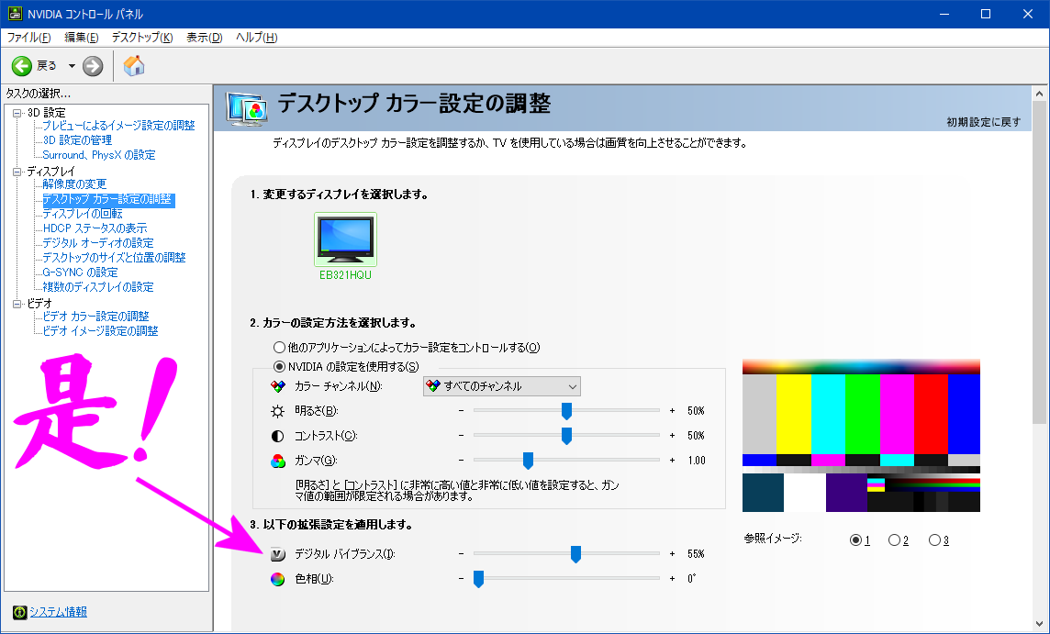Open システム情報 link
This screenshot has width=1050, height=634.
tap(58, 612)
